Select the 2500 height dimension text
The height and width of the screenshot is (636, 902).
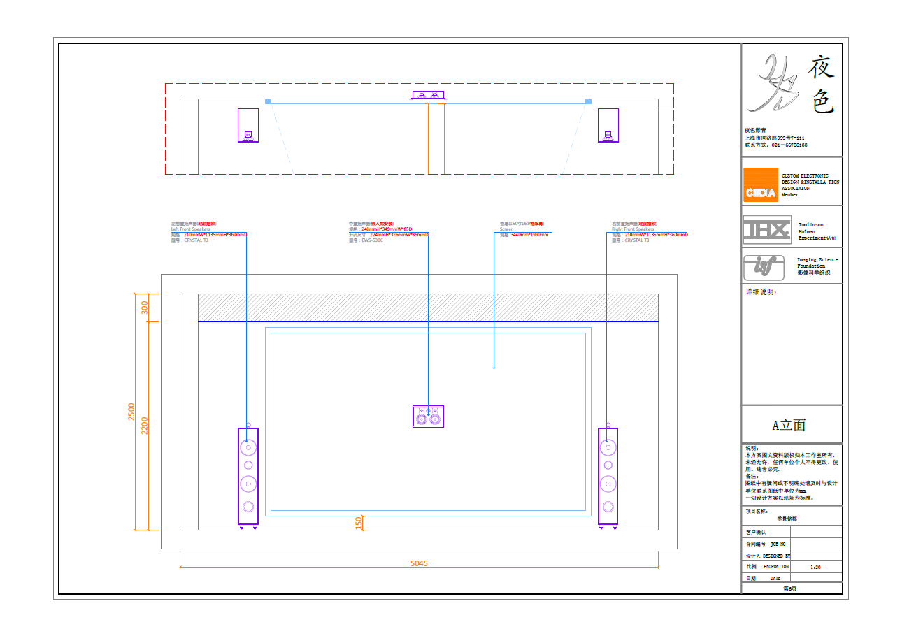(131, 412)
